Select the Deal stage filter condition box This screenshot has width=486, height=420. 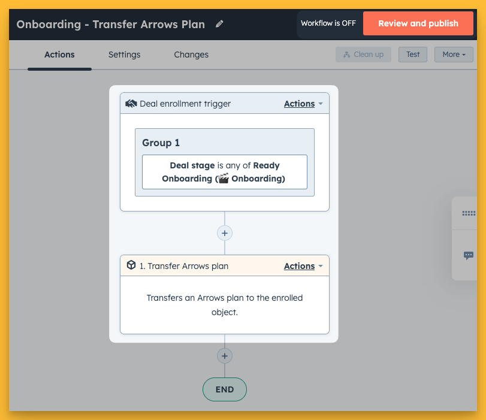pos(225,172)
